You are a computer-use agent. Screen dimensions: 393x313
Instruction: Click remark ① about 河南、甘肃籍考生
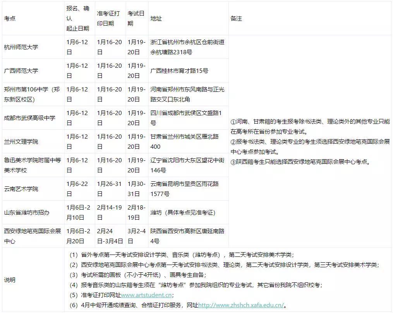click(x=310, y=127)
